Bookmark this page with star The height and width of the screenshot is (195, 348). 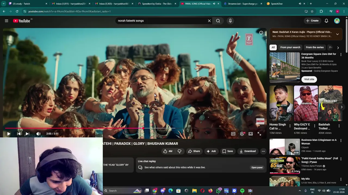(312, 11)
